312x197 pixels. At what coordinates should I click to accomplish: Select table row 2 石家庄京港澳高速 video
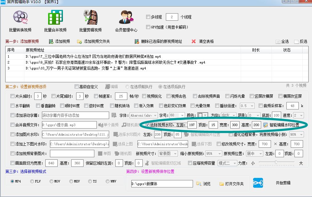(x=157, y=62)
